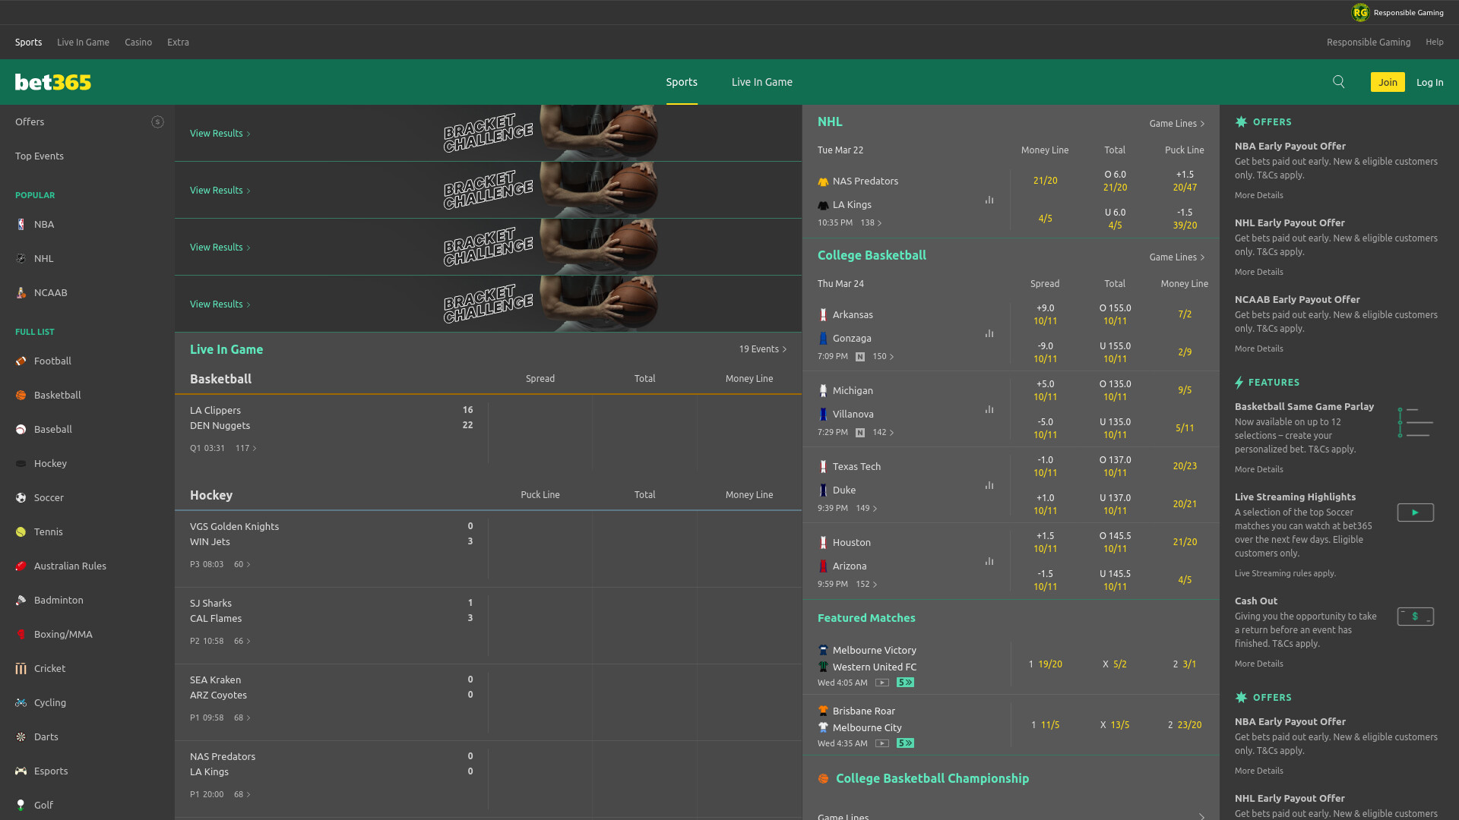
Task: Select the Badminton icon
Action: [x=21, y=600]
